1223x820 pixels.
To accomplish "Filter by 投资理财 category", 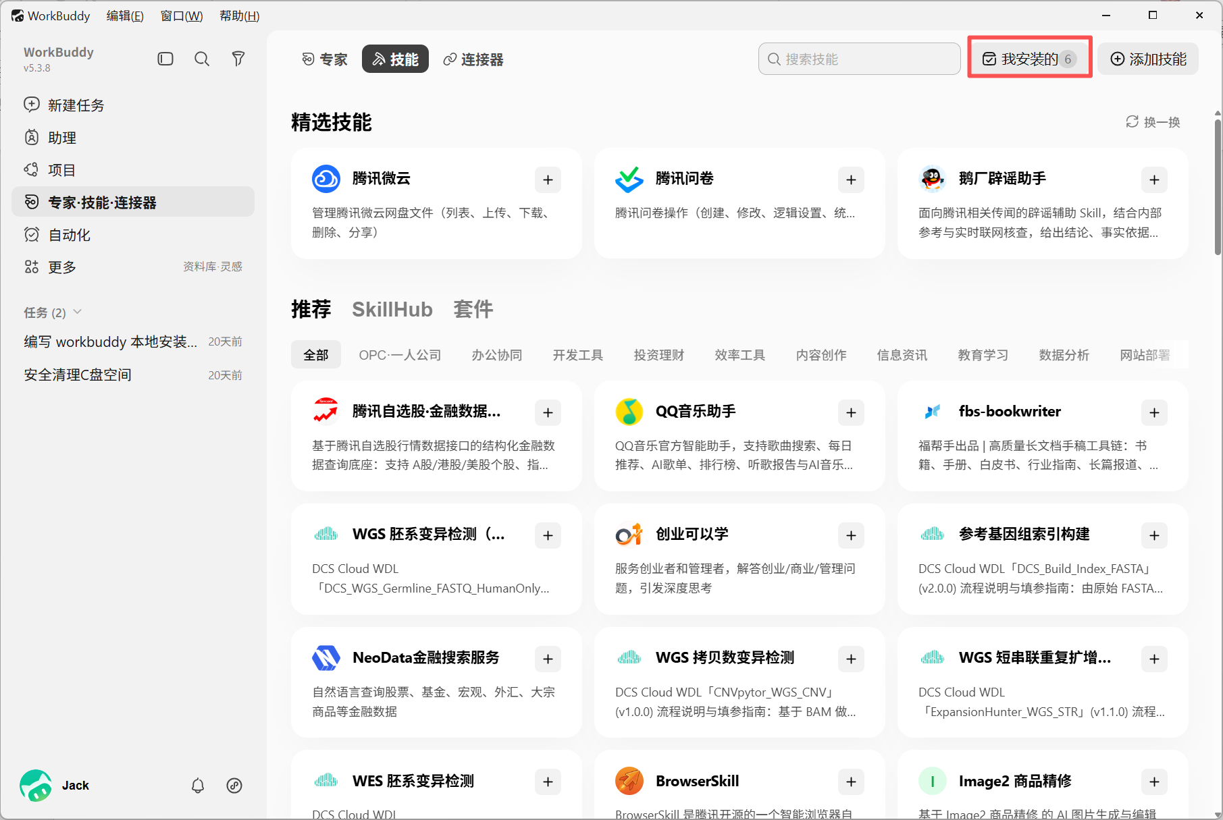I will point(659,354).
